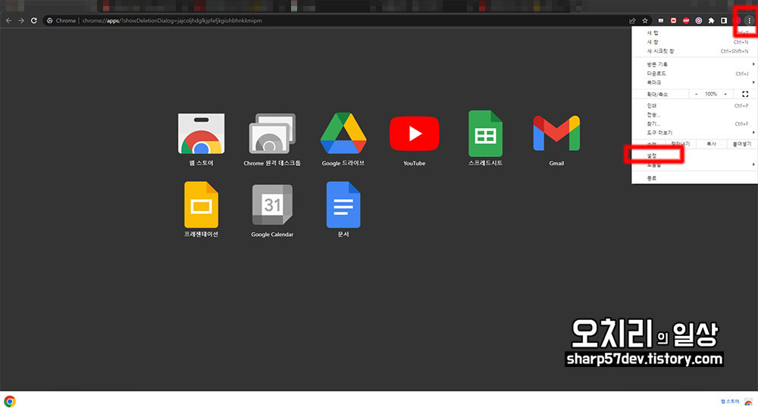This screenshot has width=758, height=411.
Task: Go back with the browser back arrow
Action: click(8, 20)
